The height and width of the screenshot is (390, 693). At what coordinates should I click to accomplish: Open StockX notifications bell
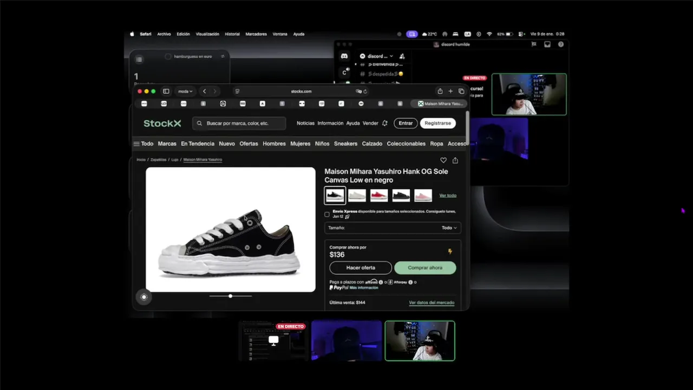point(385,123)
